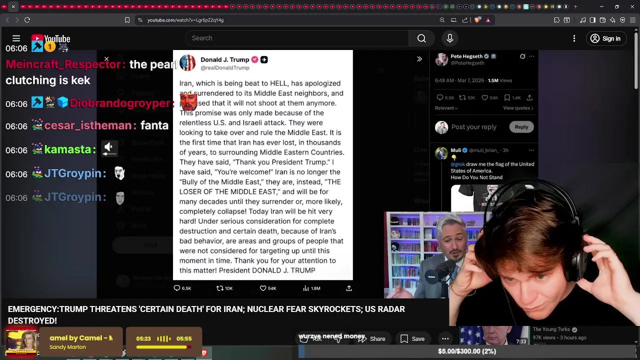Viewport: 640px width, 360px height.
Task: Click the 1.8M views stat under Trump post
Action: (x=311, y=288)
